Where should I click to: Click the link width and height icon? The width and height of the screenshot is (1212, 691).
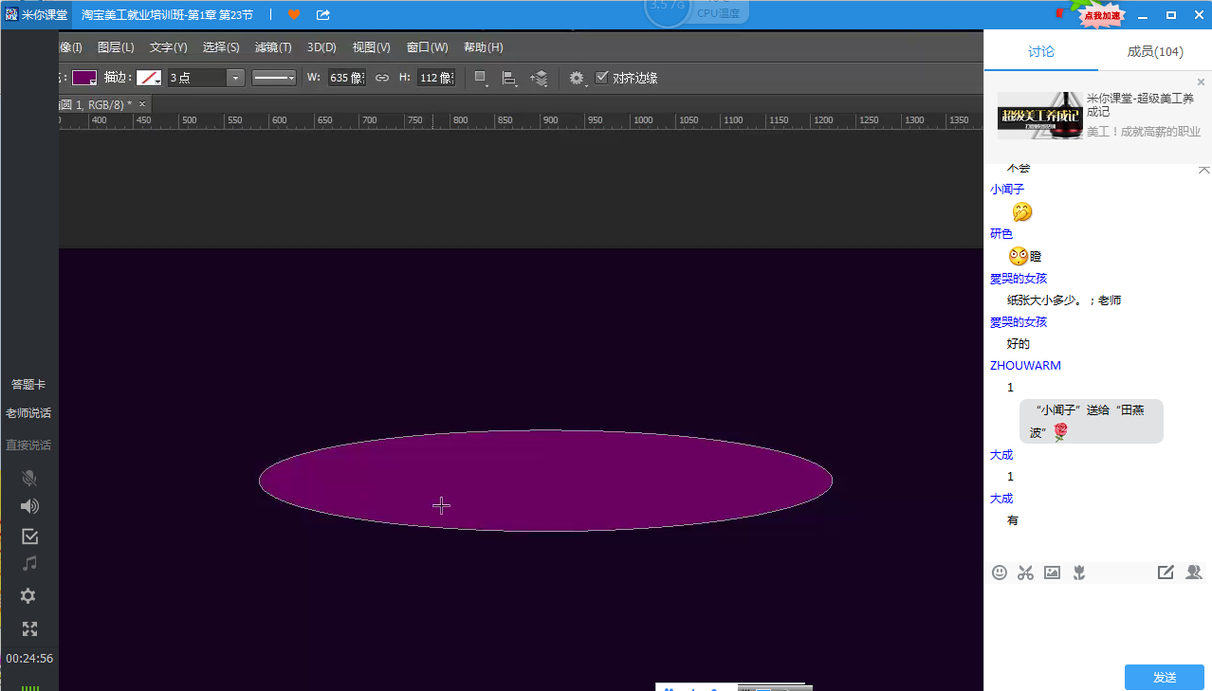click(382, 78)
